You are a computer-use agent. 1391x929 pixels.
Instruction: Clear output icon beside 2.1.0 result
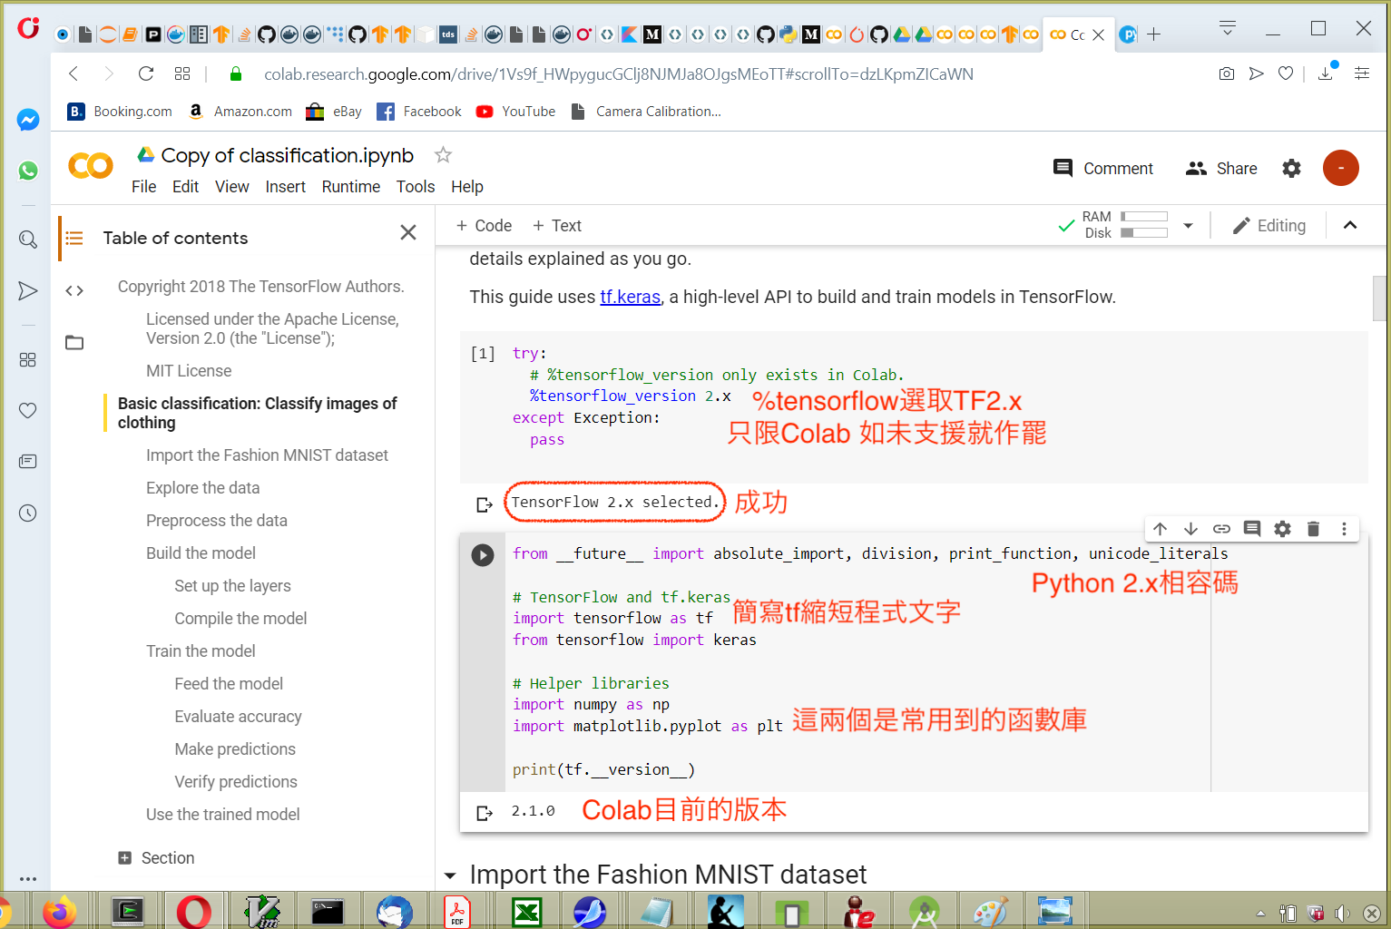pyautogui.click(x=485, y=813)
